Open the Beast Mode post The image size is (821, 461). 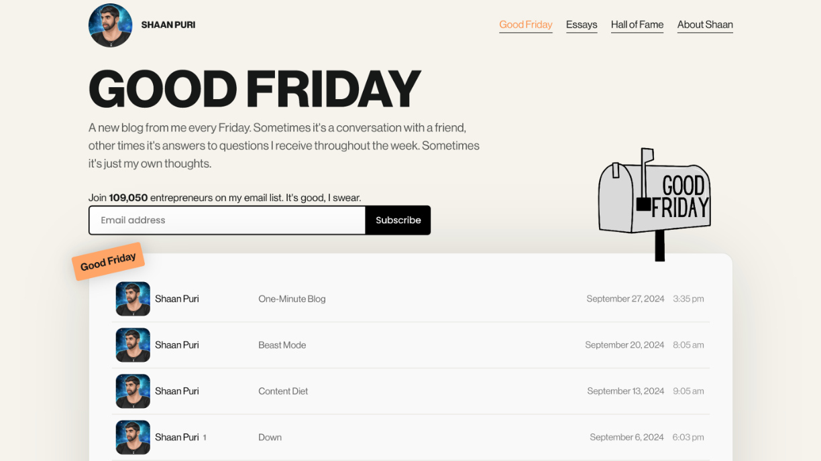(282, 345)
